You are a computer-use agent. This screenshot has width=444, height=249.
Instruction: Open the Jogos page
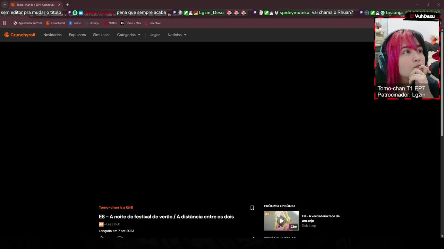[155, 35]
